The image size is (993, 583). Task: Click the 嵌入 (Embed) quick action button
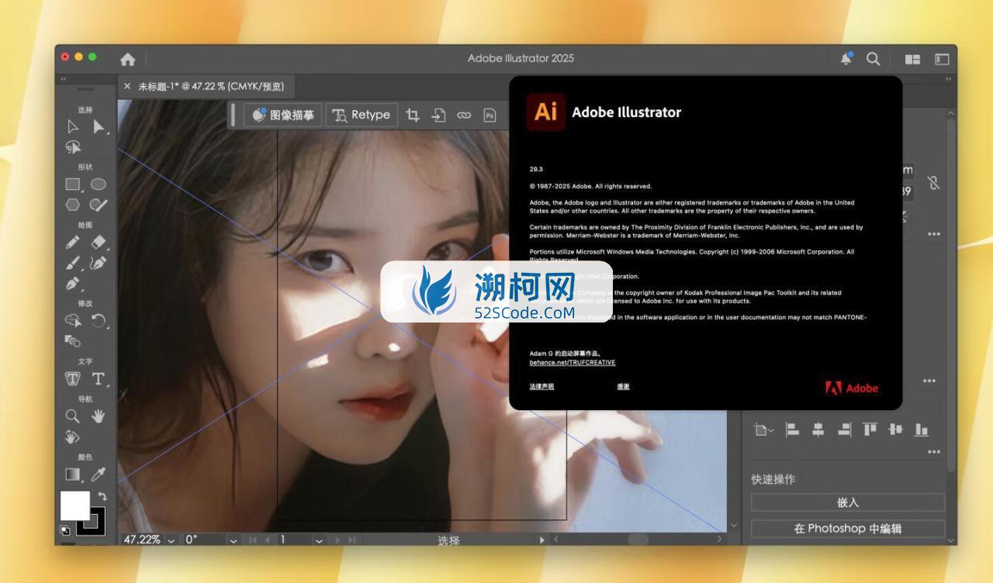(x=848, y=502)
